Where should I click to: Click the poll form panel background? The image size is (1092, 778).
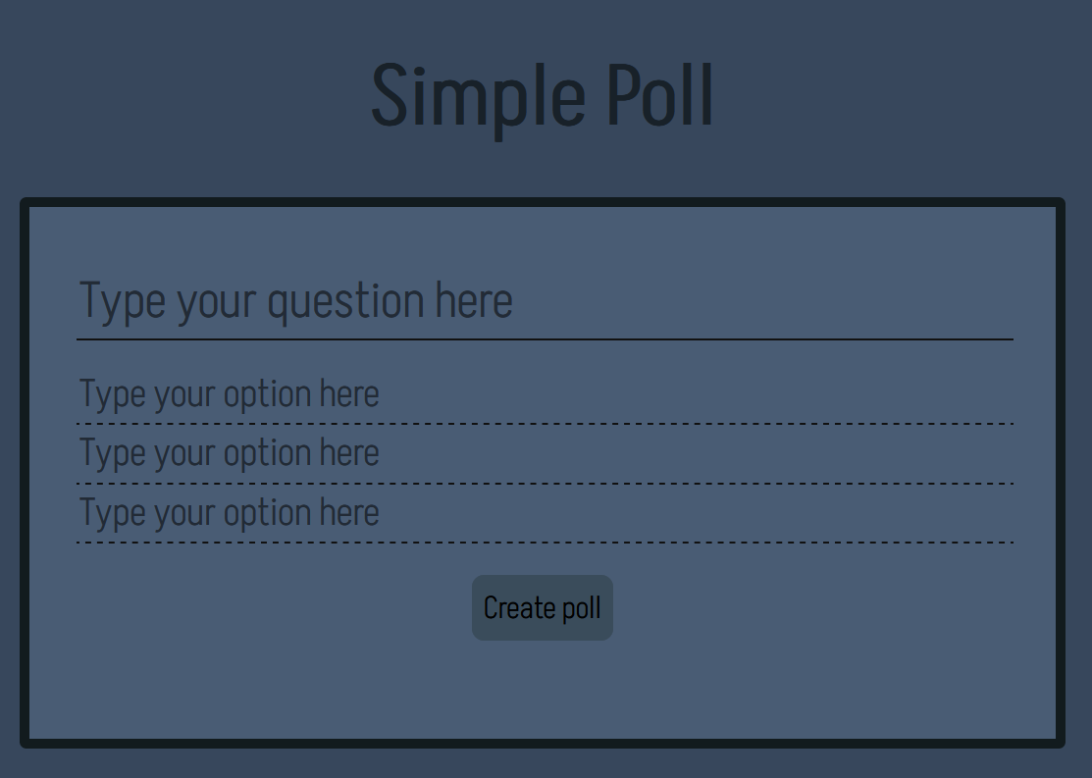click(x=543, y=687)
